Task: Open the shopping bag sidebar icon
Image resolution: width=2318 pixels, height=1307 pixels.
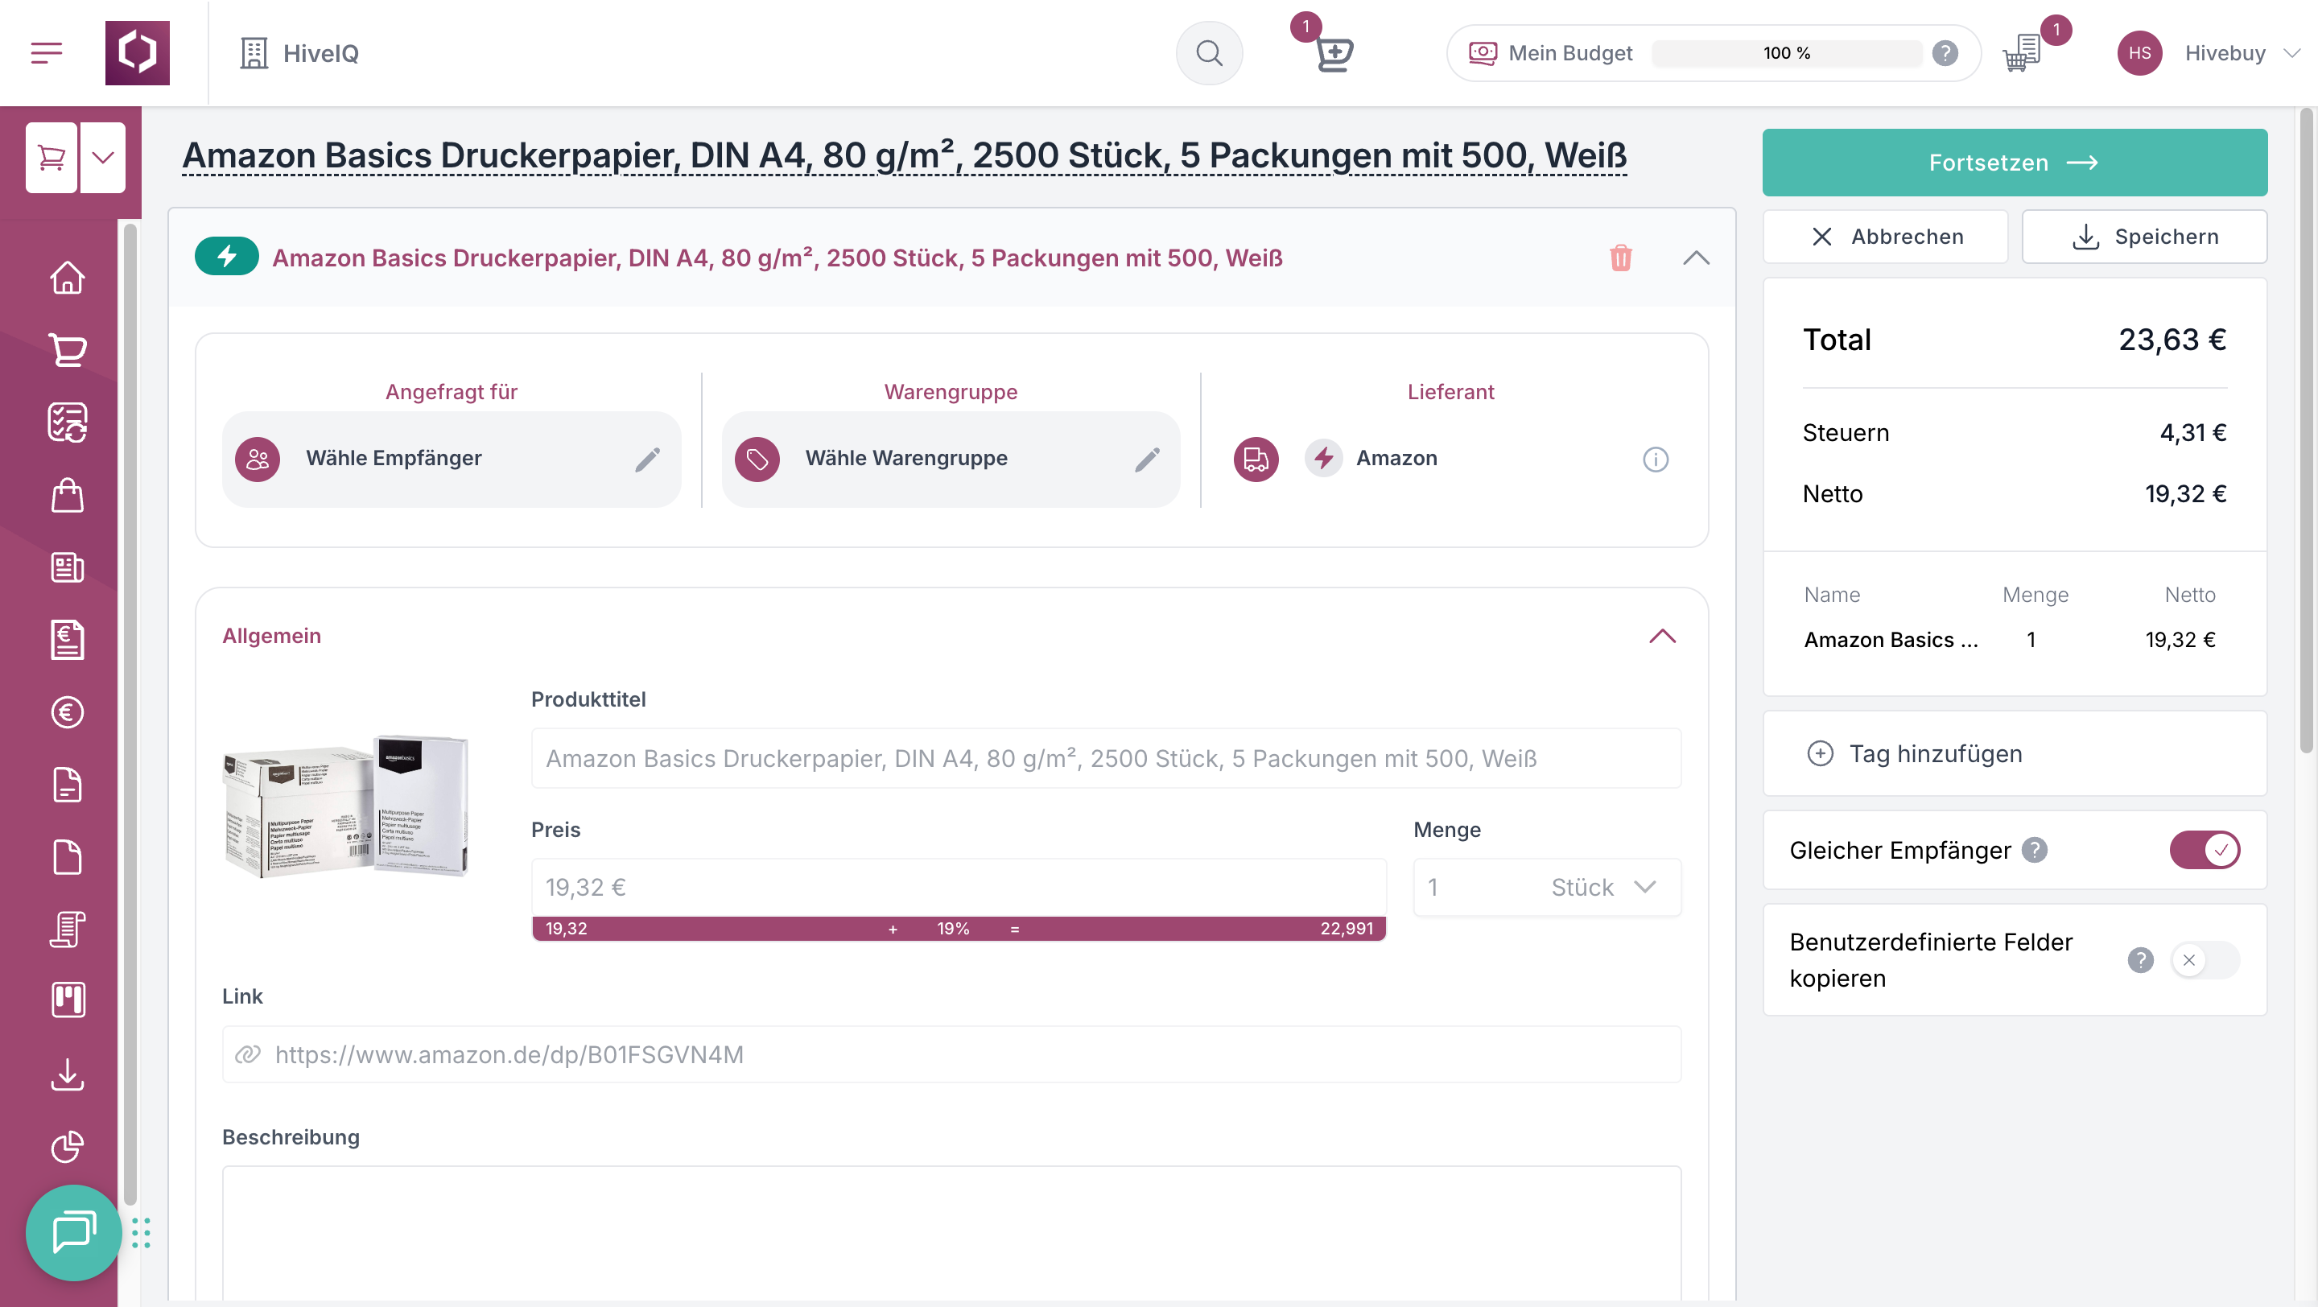Action: (68, 495)
